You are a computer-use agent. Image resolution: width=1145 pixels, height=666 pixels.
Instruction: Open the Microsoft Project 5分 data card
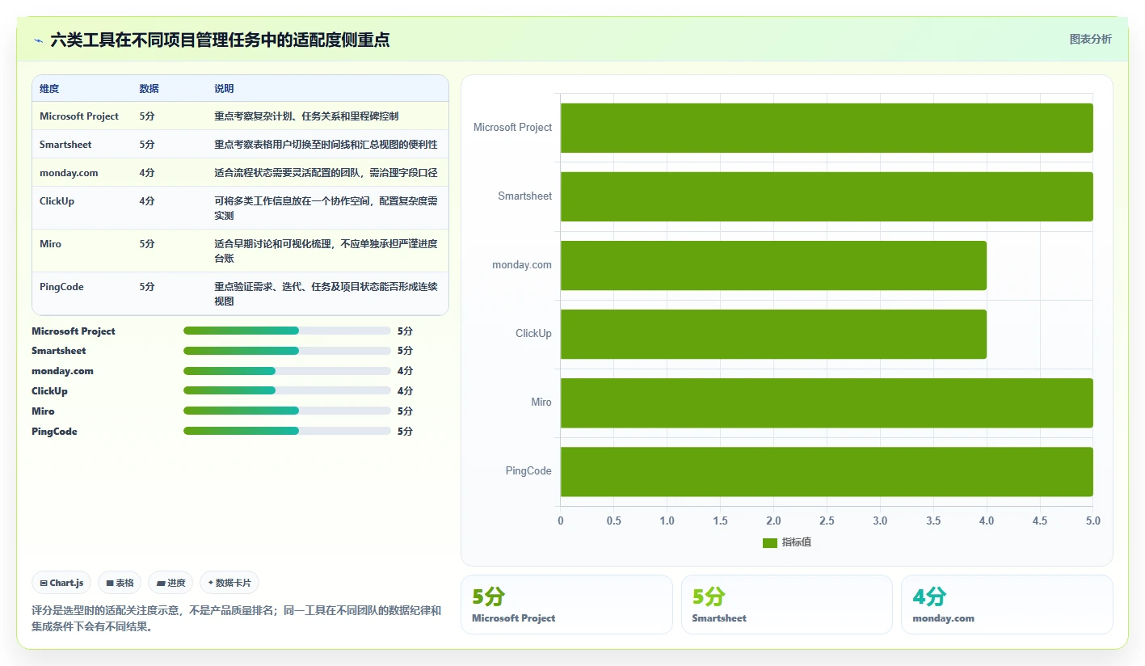pos(566,605)
